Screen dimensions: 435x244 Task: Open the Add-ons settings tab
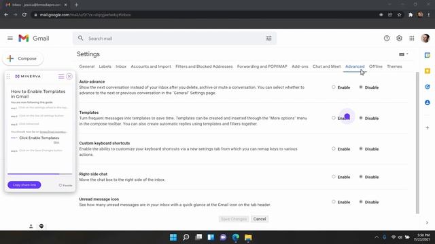coord(300,66)
